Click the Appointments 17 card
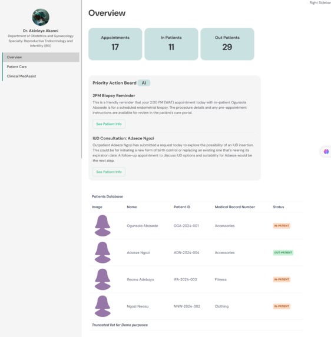The height and width of the screenshot is (337, 331). [x=115, y=44]
